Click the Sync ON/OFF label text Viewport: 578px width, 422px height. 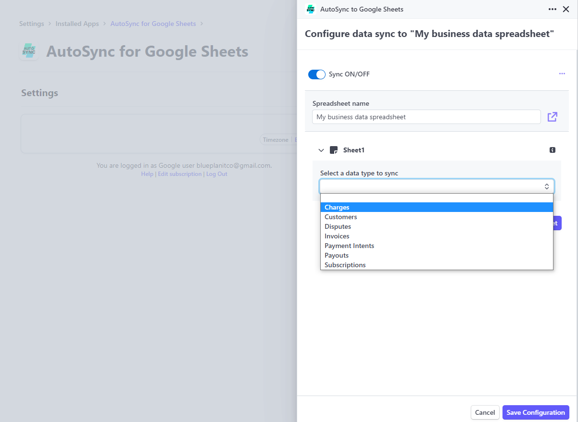(x=349, y=74)
